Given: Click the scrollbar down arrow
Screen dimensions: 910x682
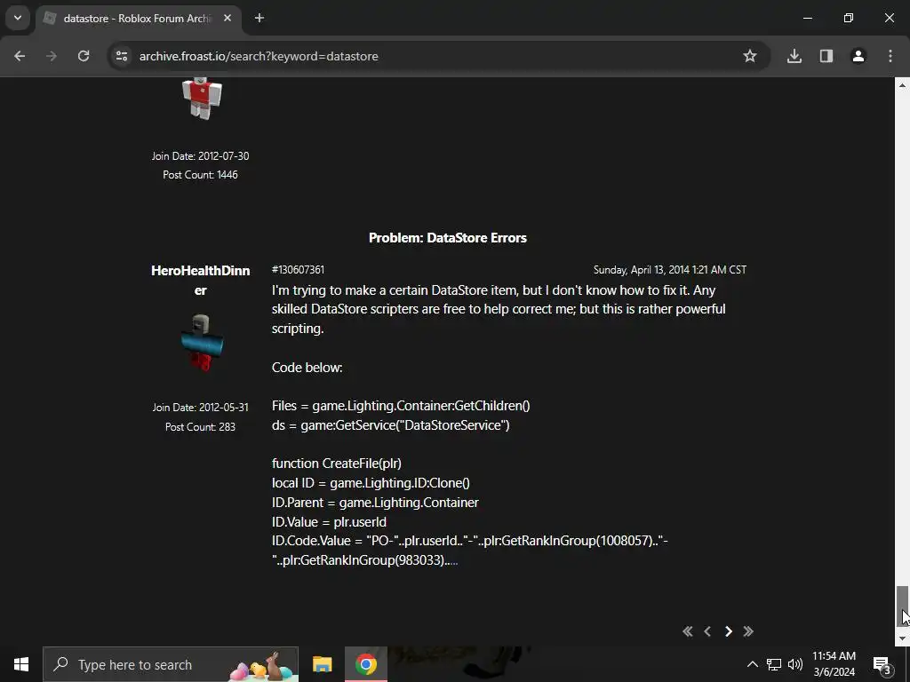Looking at the screenshot, I should [902, 638].
